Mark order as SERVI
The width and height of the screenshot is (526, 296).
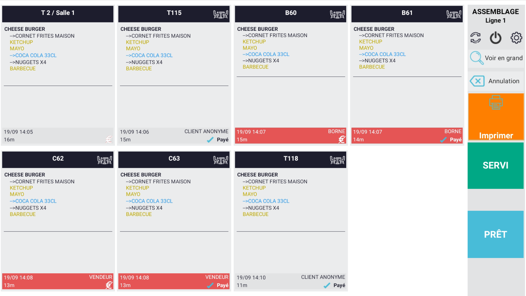[495, 165]
